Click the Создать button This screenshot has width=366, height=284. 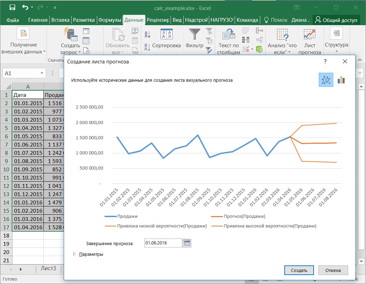coord(299,270)
